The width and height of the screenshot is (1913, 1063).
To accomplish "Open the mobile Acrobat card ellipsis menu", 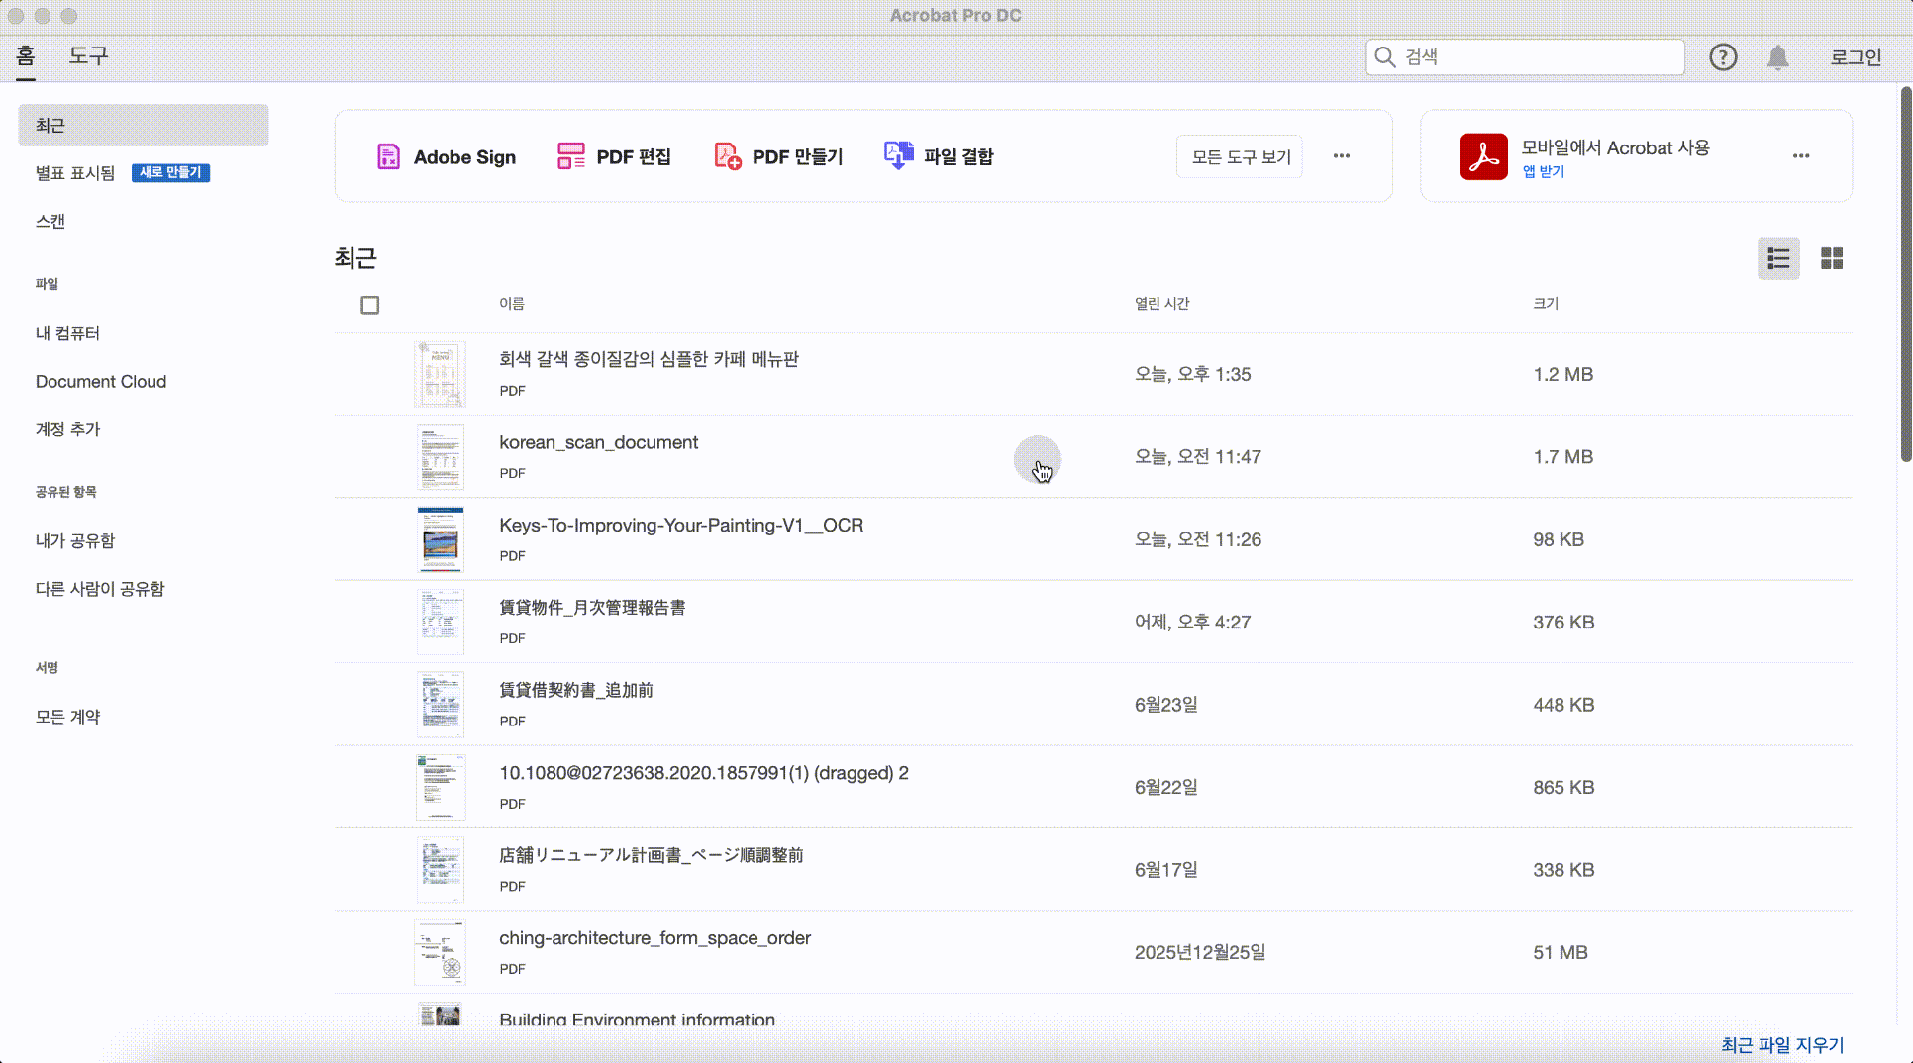I will [x=1801, y=156].
